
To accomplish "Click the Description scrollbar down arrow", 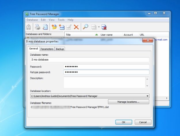I will [x=147, y=86].
